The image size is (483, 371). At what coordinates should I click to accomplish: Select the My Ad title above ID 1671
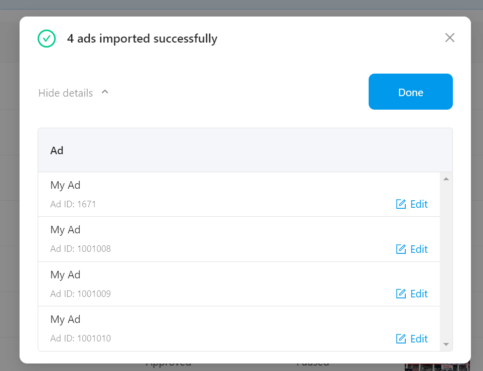tap(65, 185)
